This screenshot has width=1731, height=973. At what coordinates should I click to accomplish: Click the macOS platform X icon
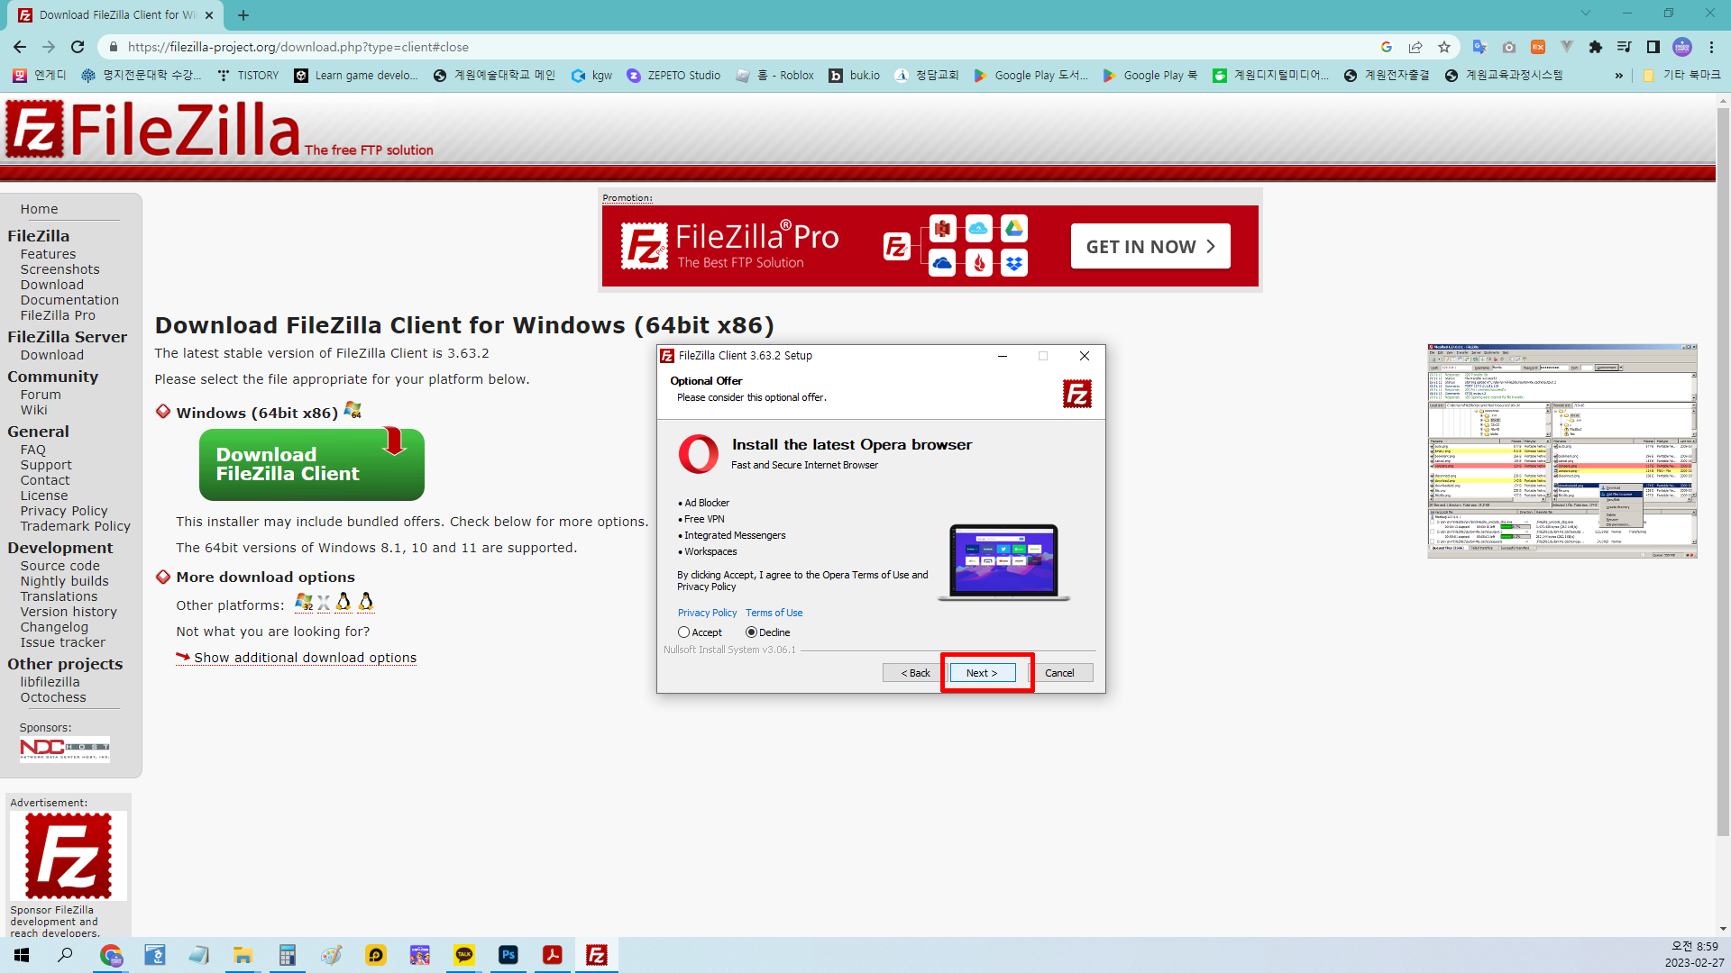pos(324,603)
